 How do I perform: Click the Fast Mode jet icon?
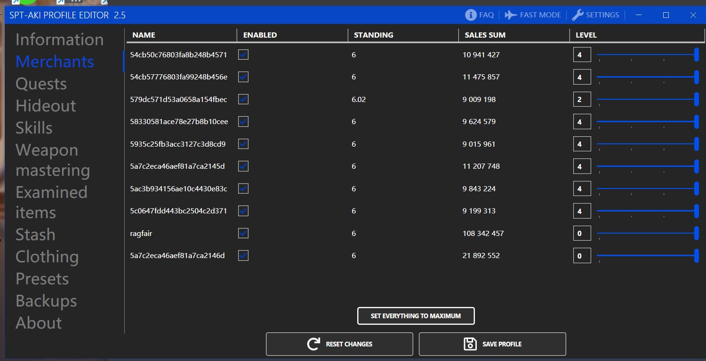click(x=510, y=15)
